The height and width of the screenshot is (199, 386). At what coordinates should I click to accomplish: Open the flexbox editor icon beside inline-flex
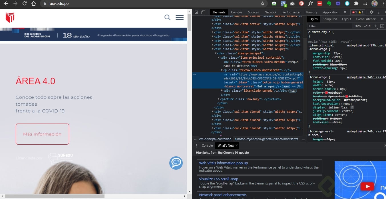pyautogui.click(x=352, y=107)
